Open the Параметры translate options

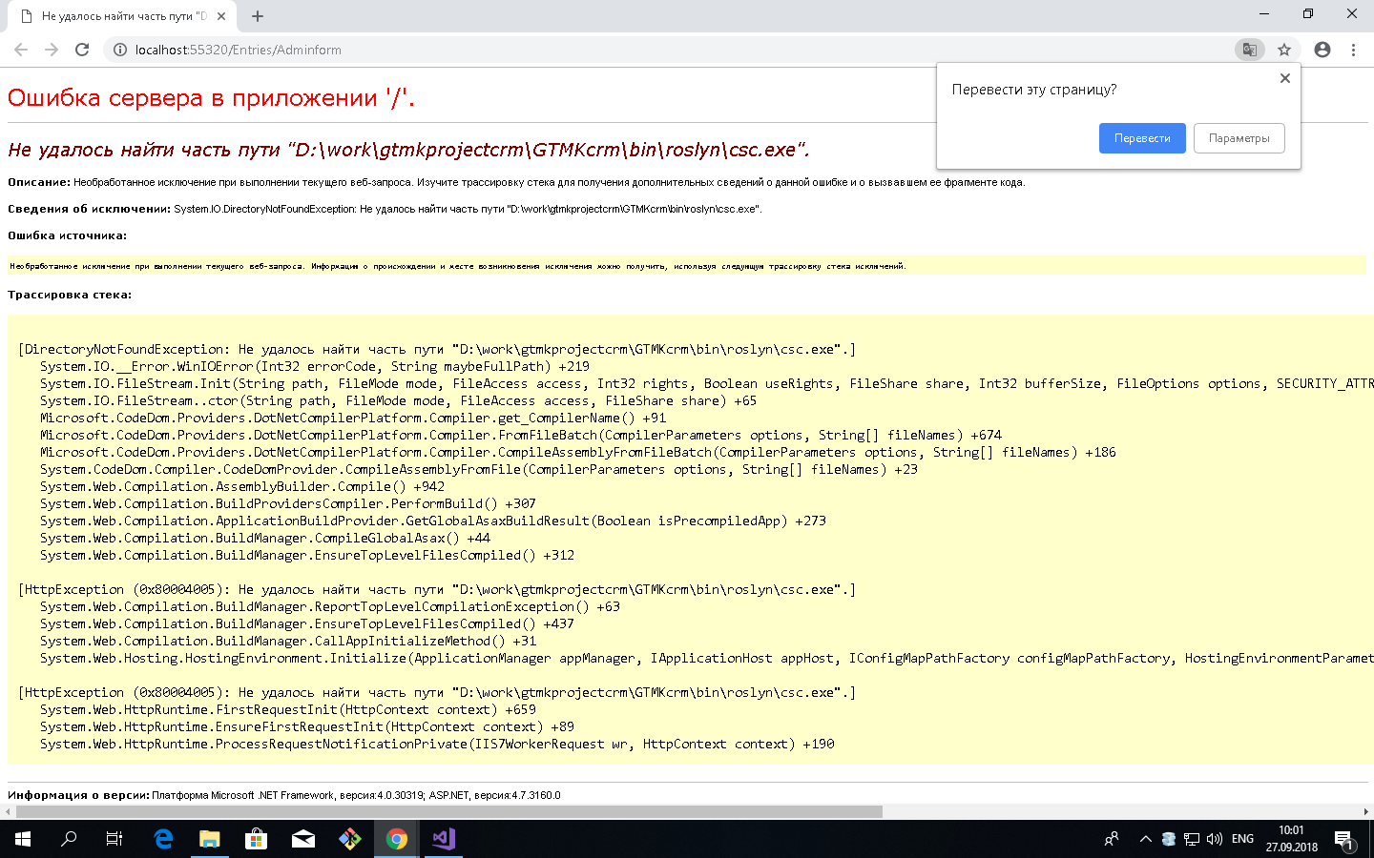1239,138
